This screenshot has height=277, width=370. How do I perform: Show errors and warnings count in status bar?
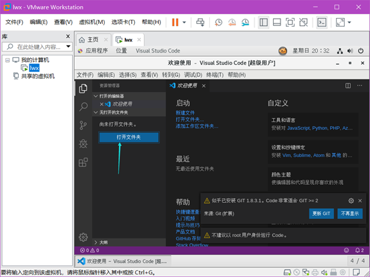tap(89, 250)
